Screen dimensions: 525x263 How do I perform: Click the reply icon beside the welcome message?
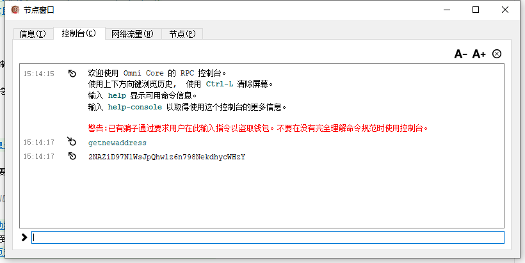(x=72, y=74)
